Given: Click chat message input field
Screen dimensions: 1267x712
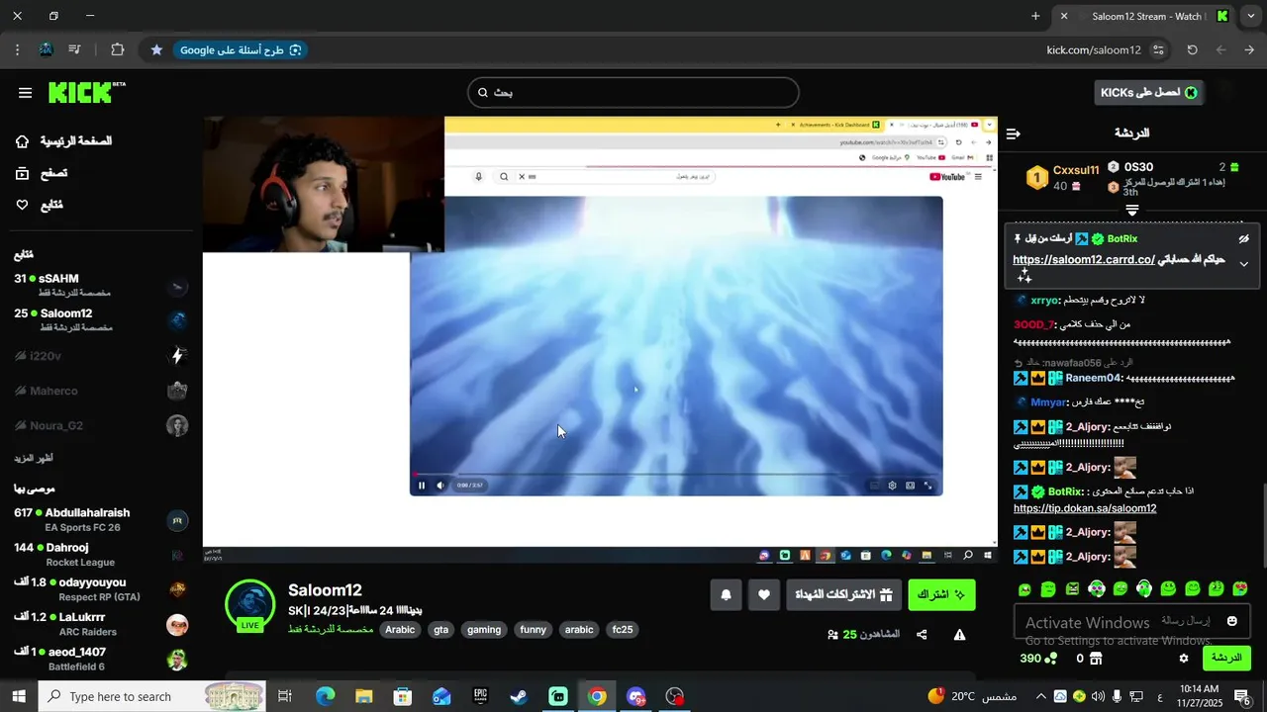Looking at the screenshot, I should coord(1132,622).
